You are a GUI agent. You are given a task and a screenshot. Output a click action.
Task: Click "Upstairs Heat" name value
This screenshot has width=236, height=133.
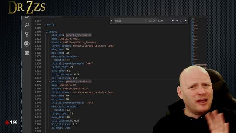(69, 38)
